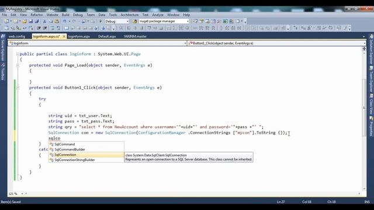Open the Toolbox side panel tab

coord(3,71)
